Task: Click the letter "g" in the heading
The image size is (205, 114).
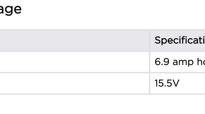Action: pos(8,11)
